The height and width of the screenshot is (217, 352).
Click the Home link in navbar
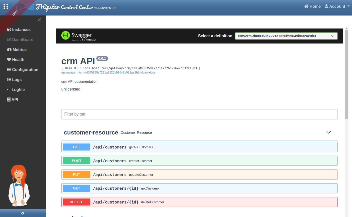pyautogui.click(x=312, y=6)
